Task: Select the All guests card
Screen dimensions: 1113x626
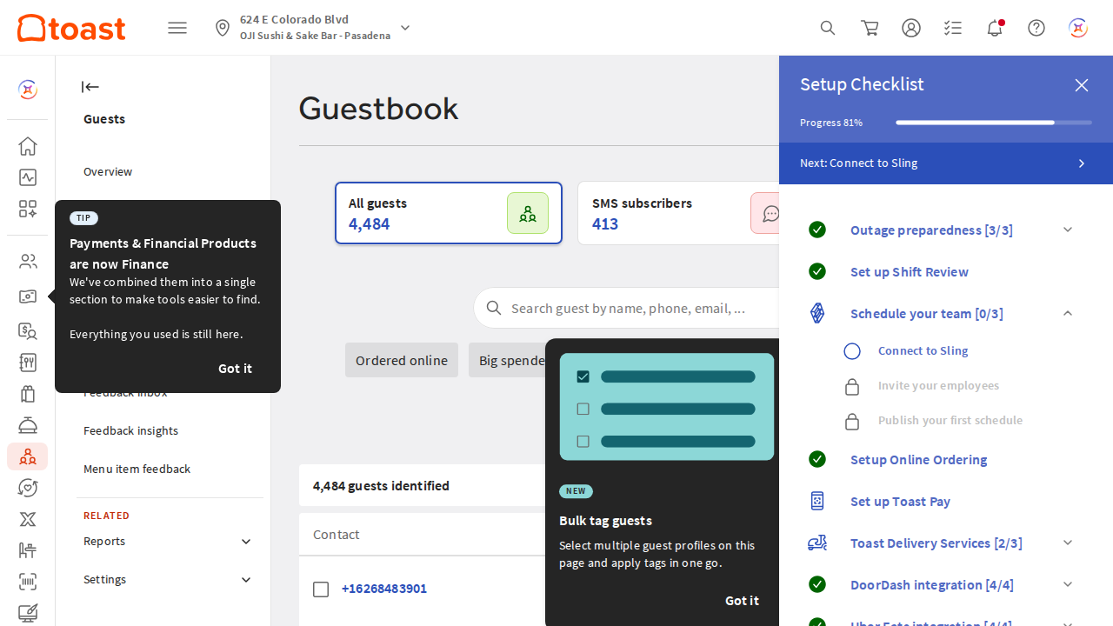Action: [x=449, y=213]
